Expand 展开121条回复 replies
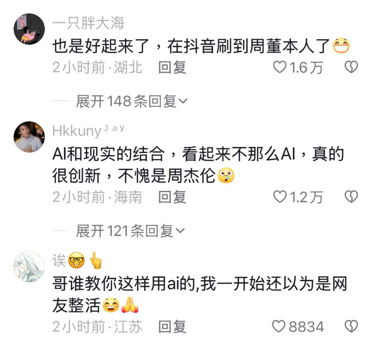The image size is (373, 345). pyautogui.click(x=130, y=231)
